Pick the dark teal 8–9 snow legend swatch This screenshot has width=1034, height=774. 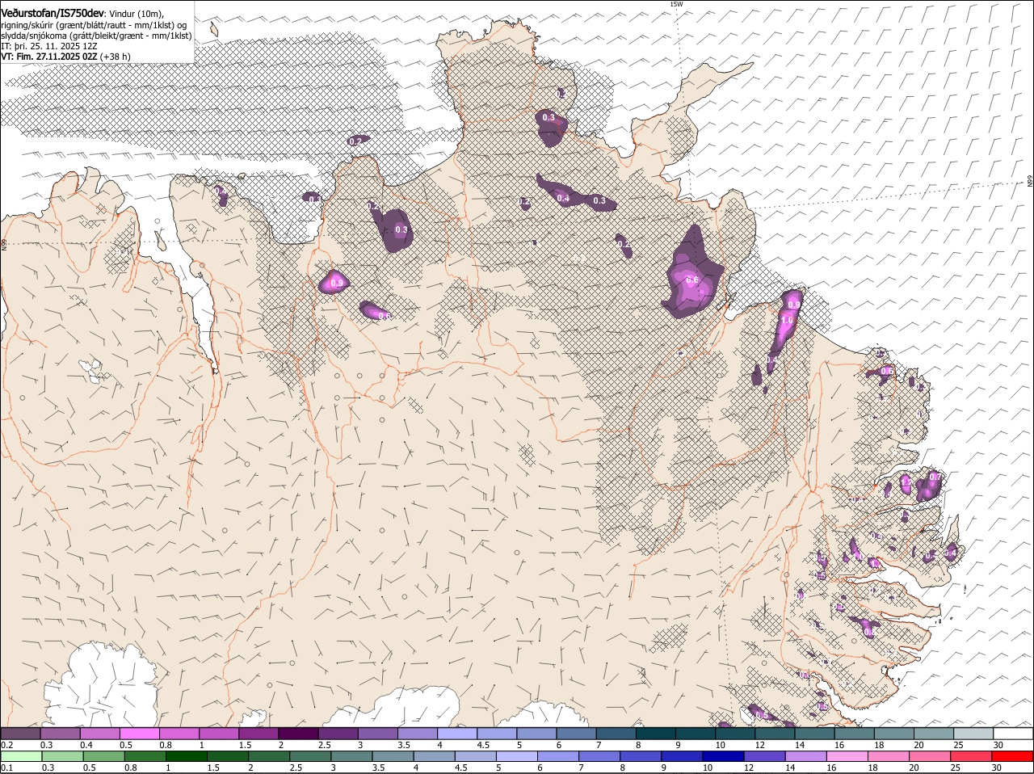click(656, 733)
